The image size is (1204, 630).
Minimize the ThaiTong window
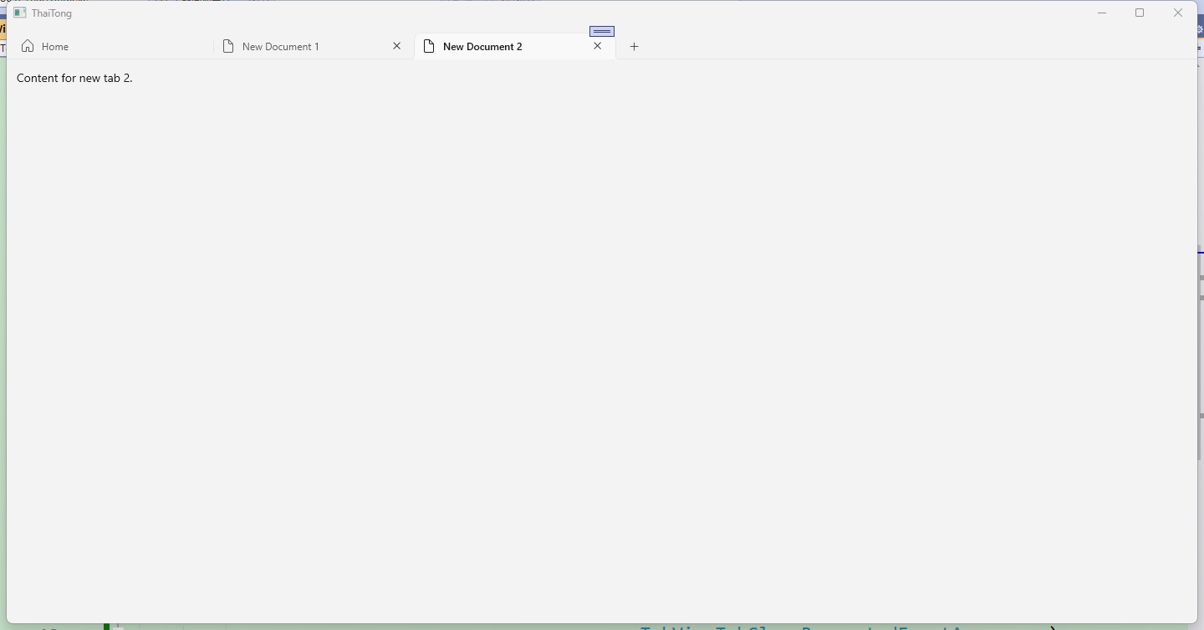1102,13
